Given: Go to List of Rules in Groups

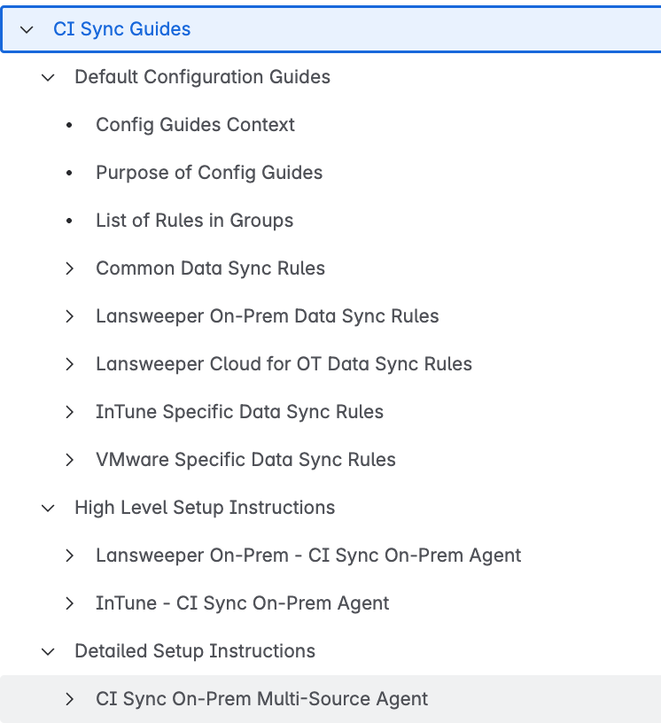Looking at the screenshot, I should click(194, 221).
